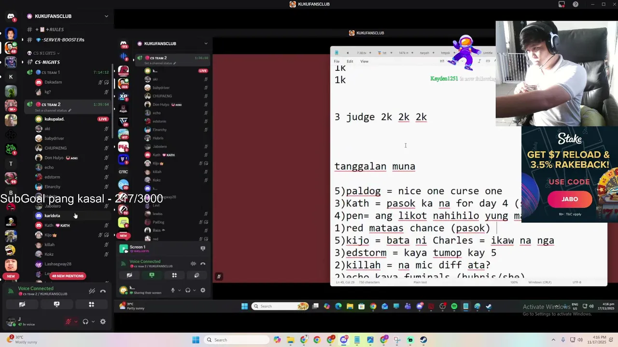Open Direct Messages home icon in outer Discord

[x=11, y=16]
